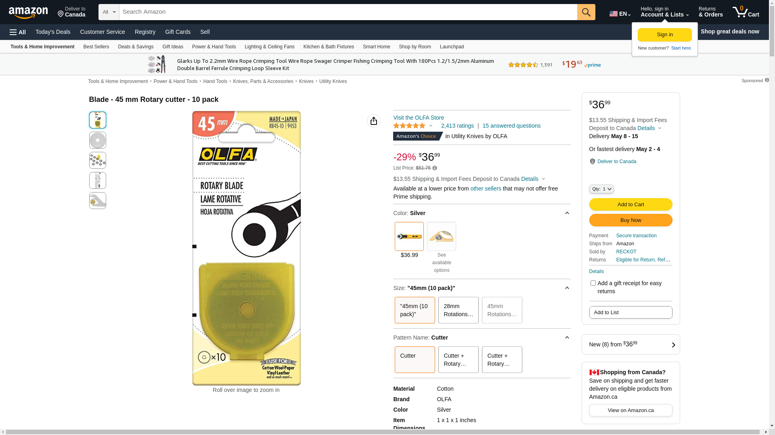Open the cart icon

(x=745, y=12)
